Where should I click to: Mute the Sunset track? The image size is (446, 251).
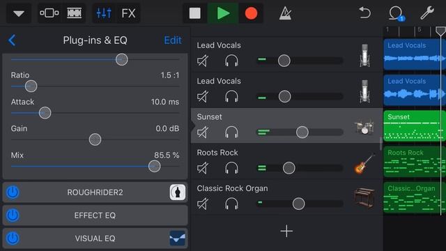click(x=203, y=132)
